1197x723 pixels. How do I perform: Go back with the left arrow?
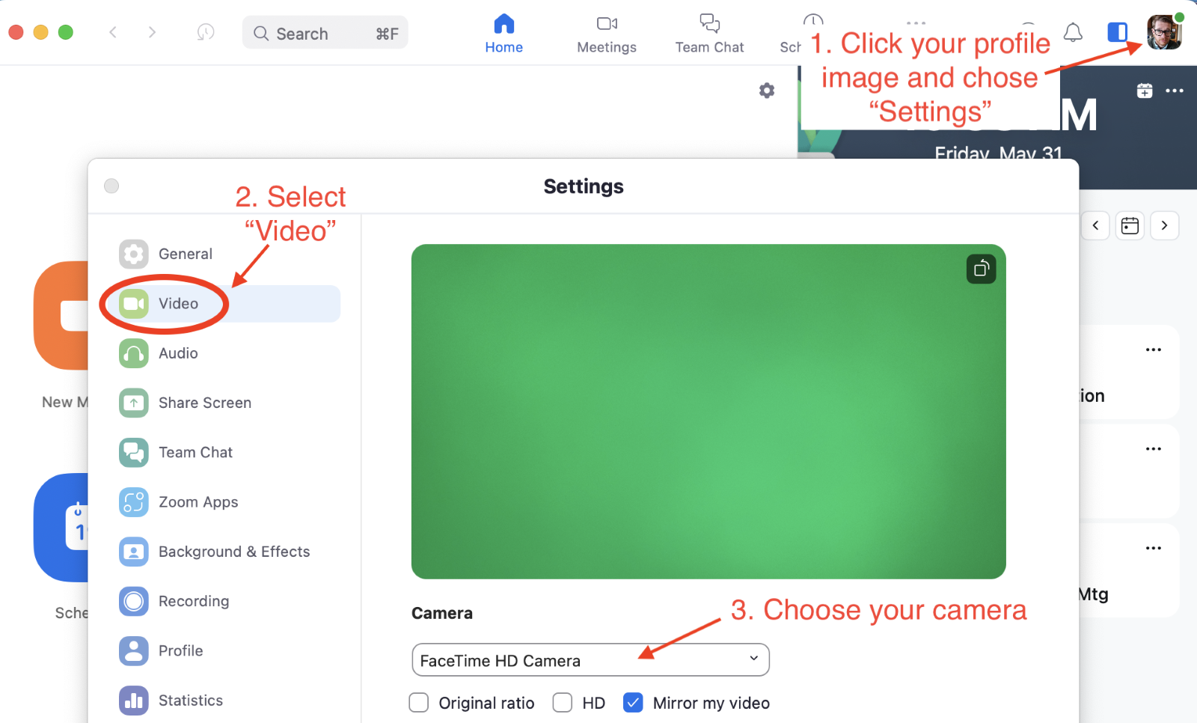[x=113, y=32]
